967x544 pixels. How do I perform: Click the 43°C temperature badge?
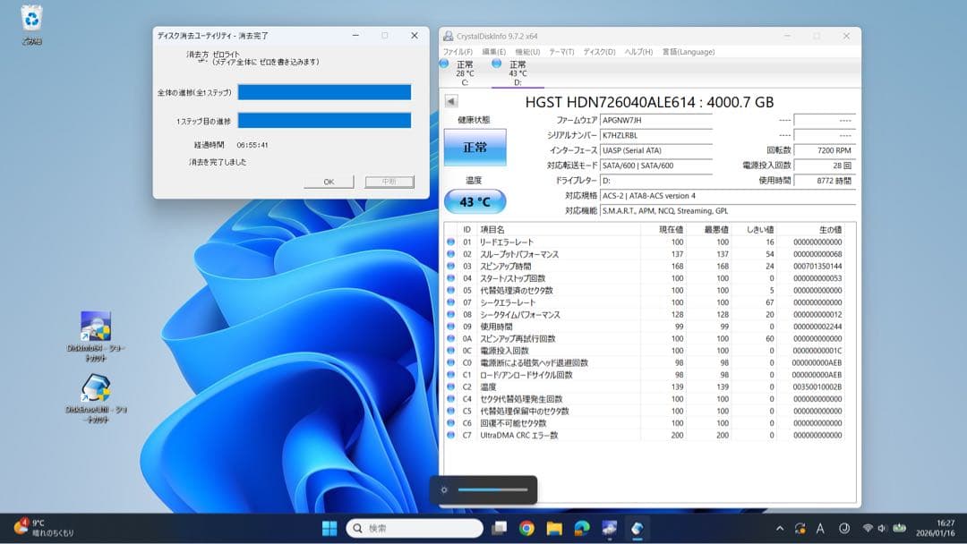point(474,202)
